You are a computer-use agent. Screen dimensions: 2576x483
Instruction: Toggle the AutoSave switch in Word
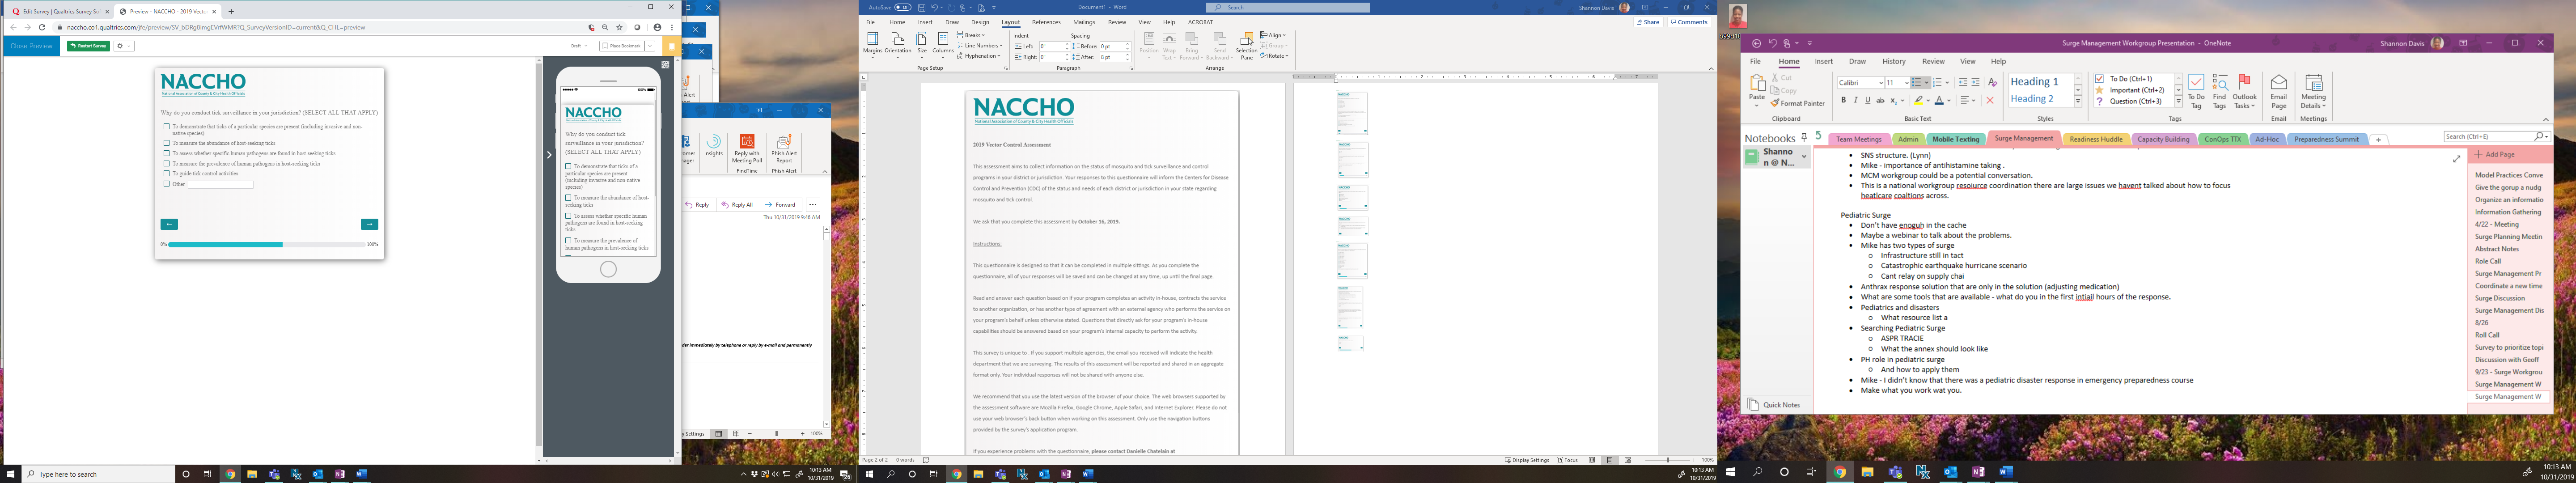[903, 7]
